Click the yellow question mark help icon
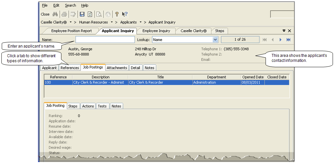 coord(117,14)
